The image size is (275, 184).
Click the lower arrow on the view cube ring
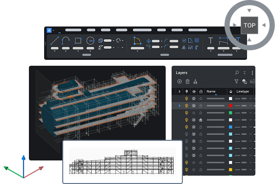pos(249,40)
